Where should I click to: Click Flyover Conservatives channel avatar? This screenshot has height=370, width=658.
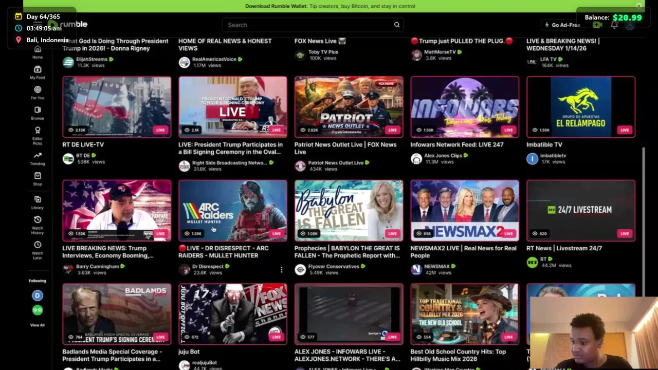[x=300, y=269]
